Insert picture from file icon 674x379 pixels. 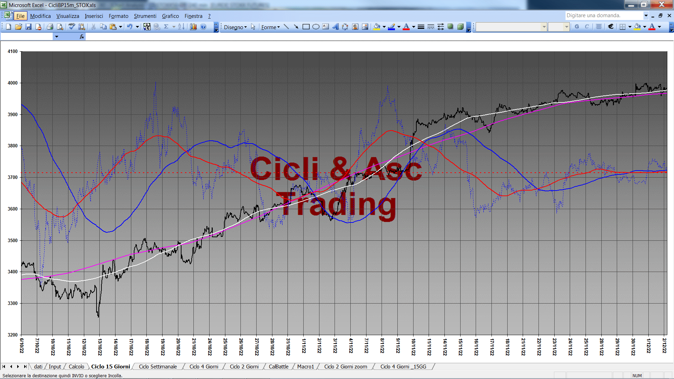365,27
